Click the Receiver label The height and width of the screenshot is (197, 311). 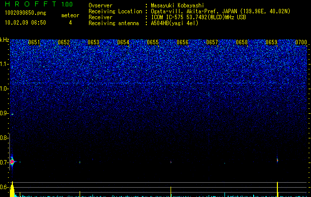[100, 17]
